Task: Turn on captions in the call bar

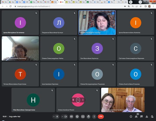Action: [x=71, y=117]
